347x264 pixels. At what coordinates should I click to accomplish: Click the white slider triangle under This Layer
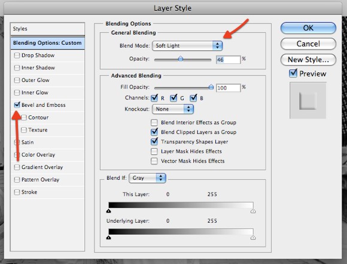tap(253, 211)
